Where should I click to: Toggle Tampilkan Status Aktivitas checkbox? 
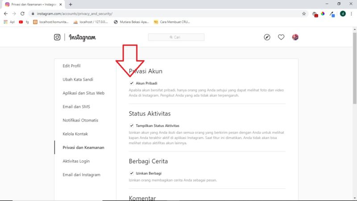[132, 126]
